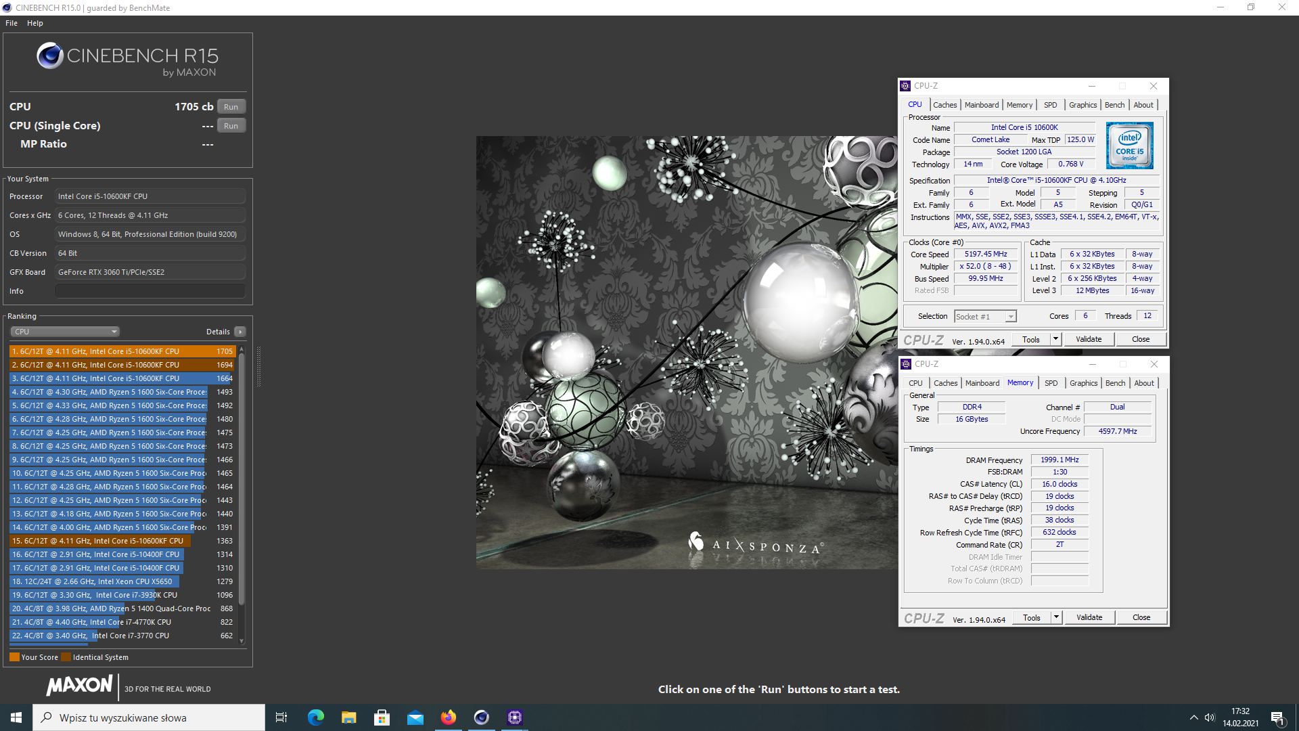
Task: Click the top CPU-Z window title icon
Action: (x=905, y=86)
